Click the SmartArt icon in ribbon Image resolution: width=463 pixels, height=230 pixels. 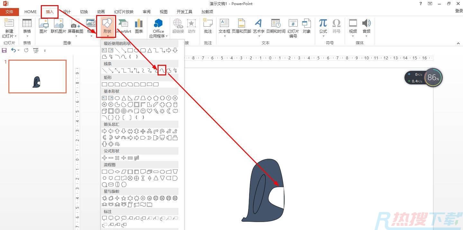(x=123, y=26)
